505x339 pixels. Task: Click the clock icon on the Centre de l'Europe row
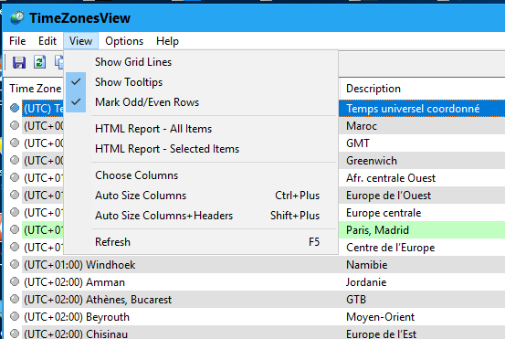(x=15, y=247)
